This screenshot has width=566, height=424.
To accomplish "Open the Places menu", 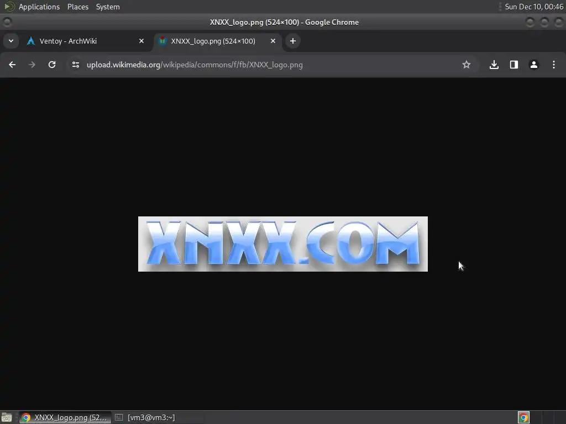I will click(x=78, y=7).
